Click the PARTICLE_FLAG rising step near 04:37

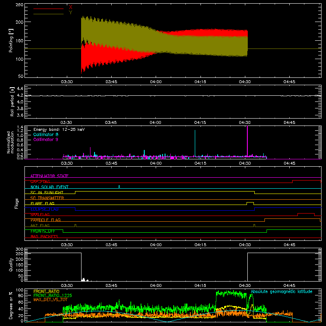click(264, 220)
